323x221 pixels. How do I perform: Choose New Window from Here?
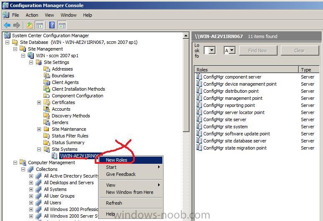coord(131,192)
